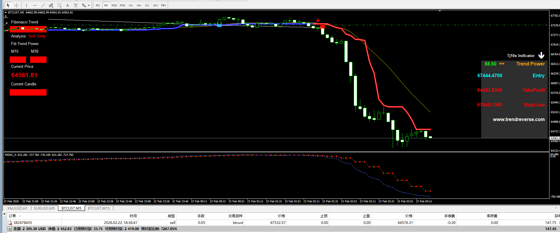Click the red M15 trend power swatch
560x233 pixels.
pos(18,60)
